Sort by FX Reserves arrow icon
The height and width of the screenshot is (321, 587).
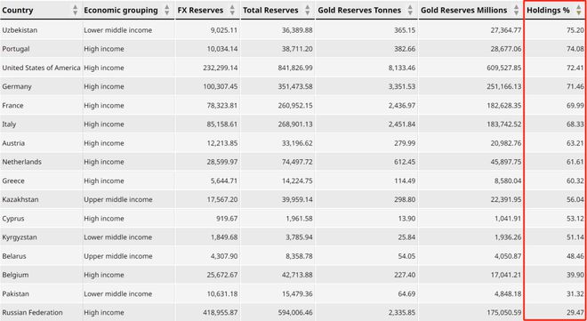[x=232, y=10]
